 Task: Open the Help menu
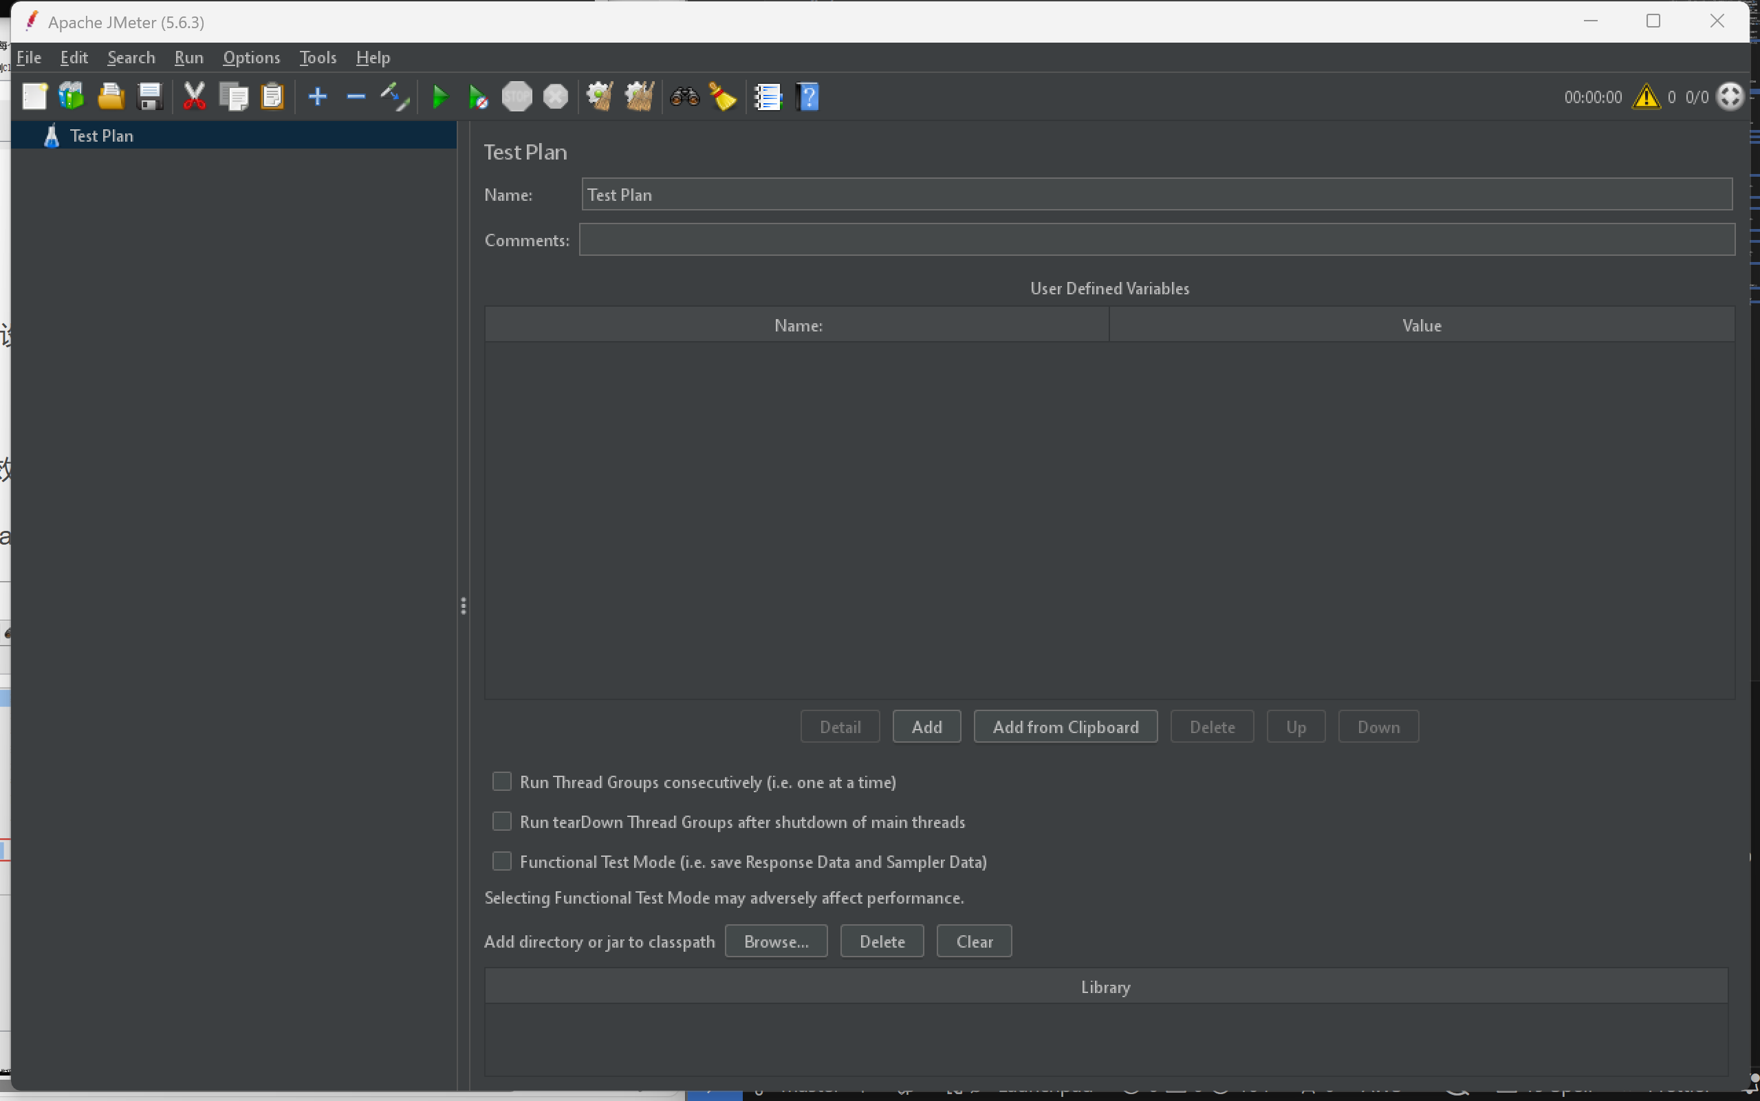[373, 58]
